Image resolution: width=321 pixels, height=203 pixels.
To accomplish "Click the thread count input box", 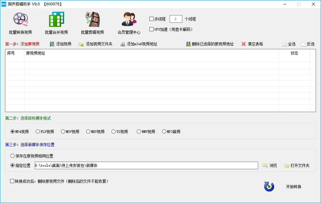I will (176, 19).
